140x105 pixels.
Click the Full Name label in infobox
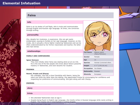coord(88,52)
